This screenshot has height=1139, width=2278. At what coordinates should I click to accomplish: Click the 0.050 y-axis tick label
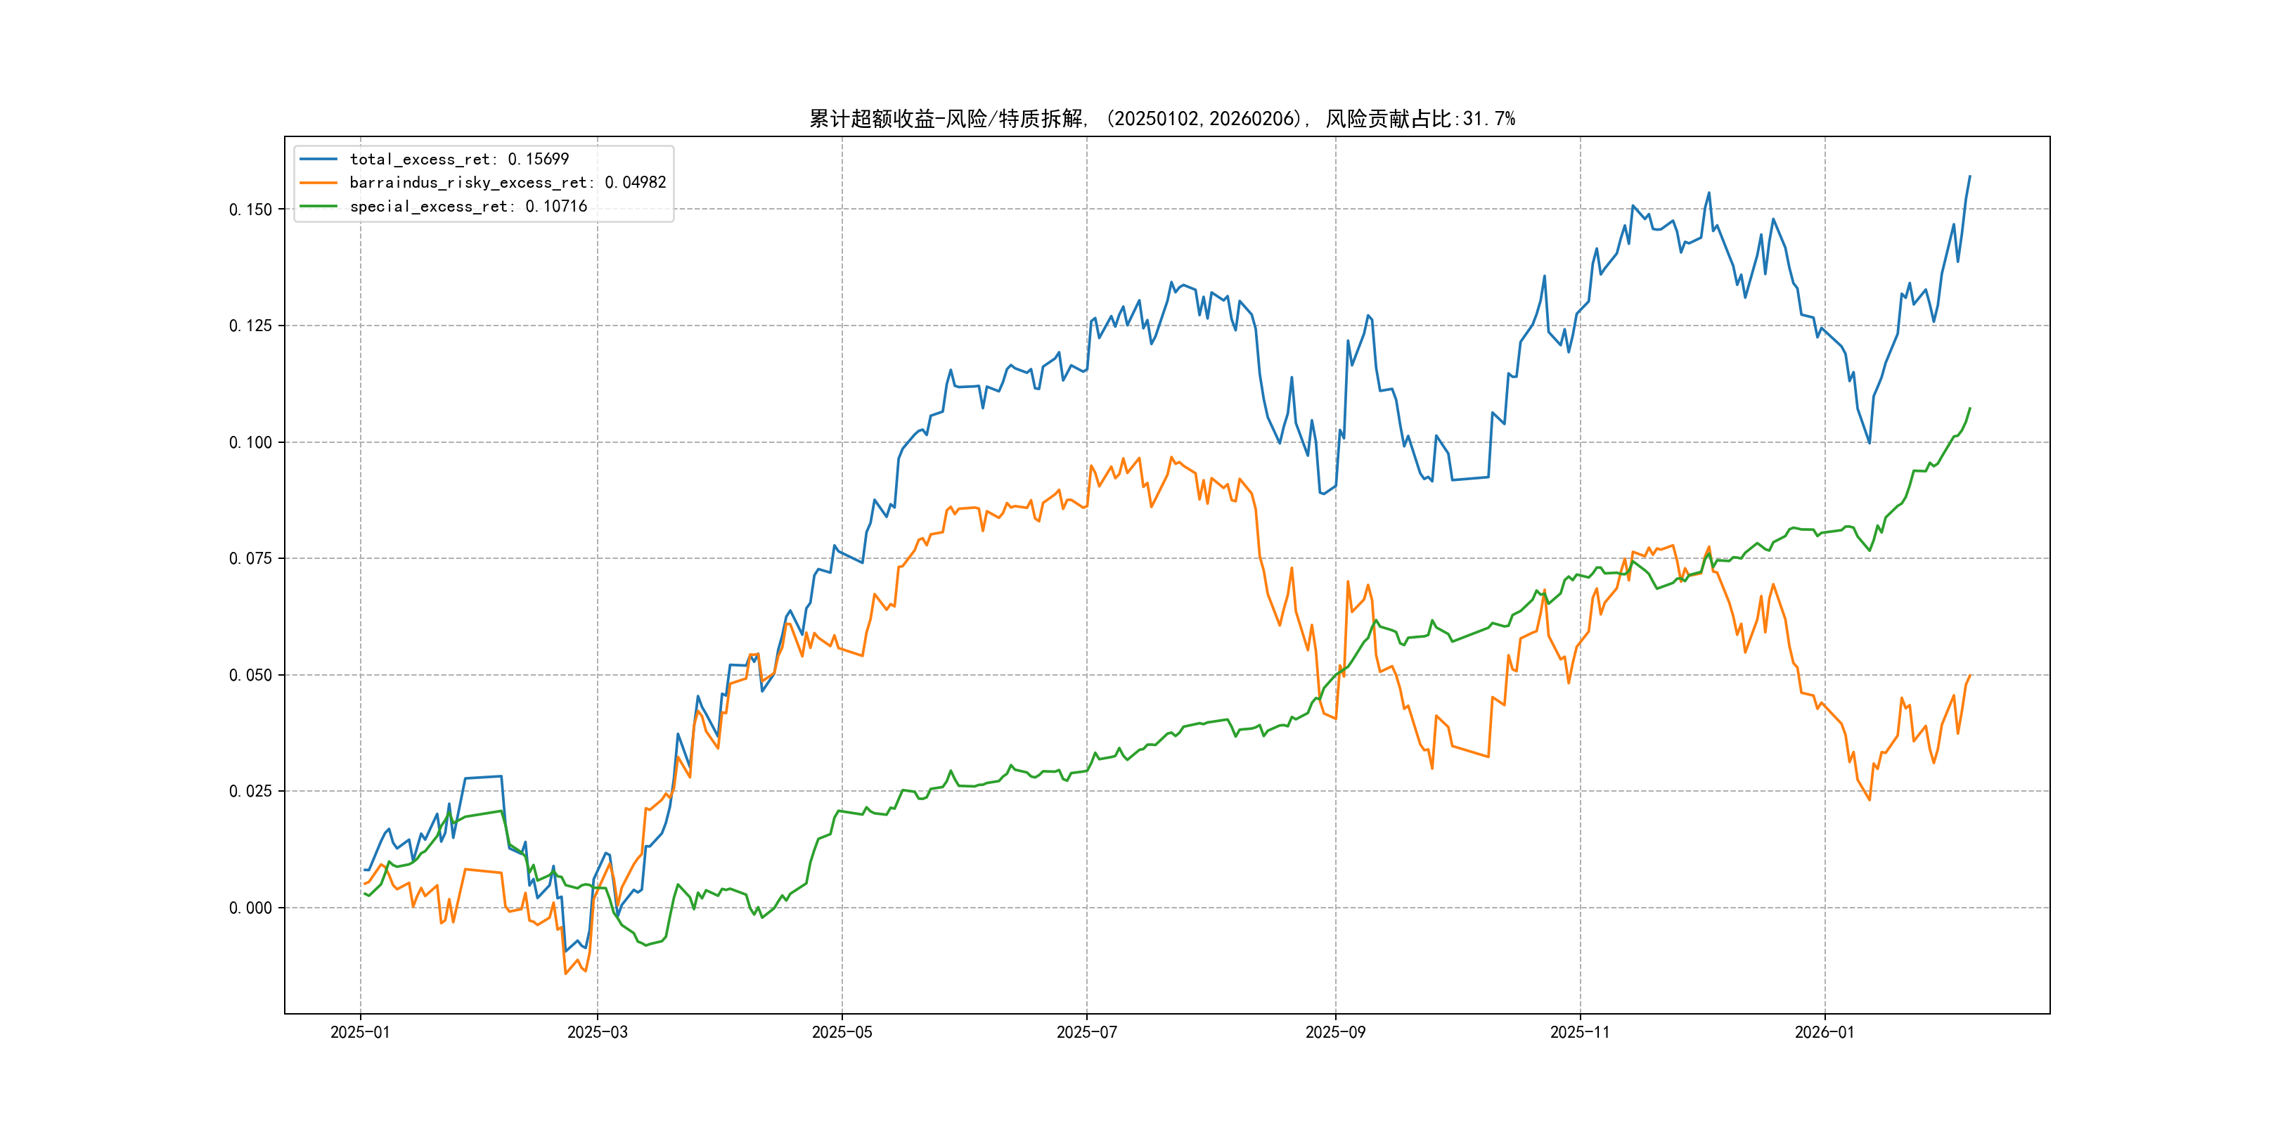tap(250, 676)
